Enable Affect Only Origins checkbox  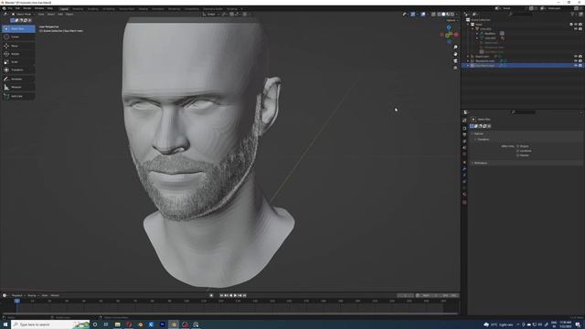pyautogui.click(x=518, y=146)
